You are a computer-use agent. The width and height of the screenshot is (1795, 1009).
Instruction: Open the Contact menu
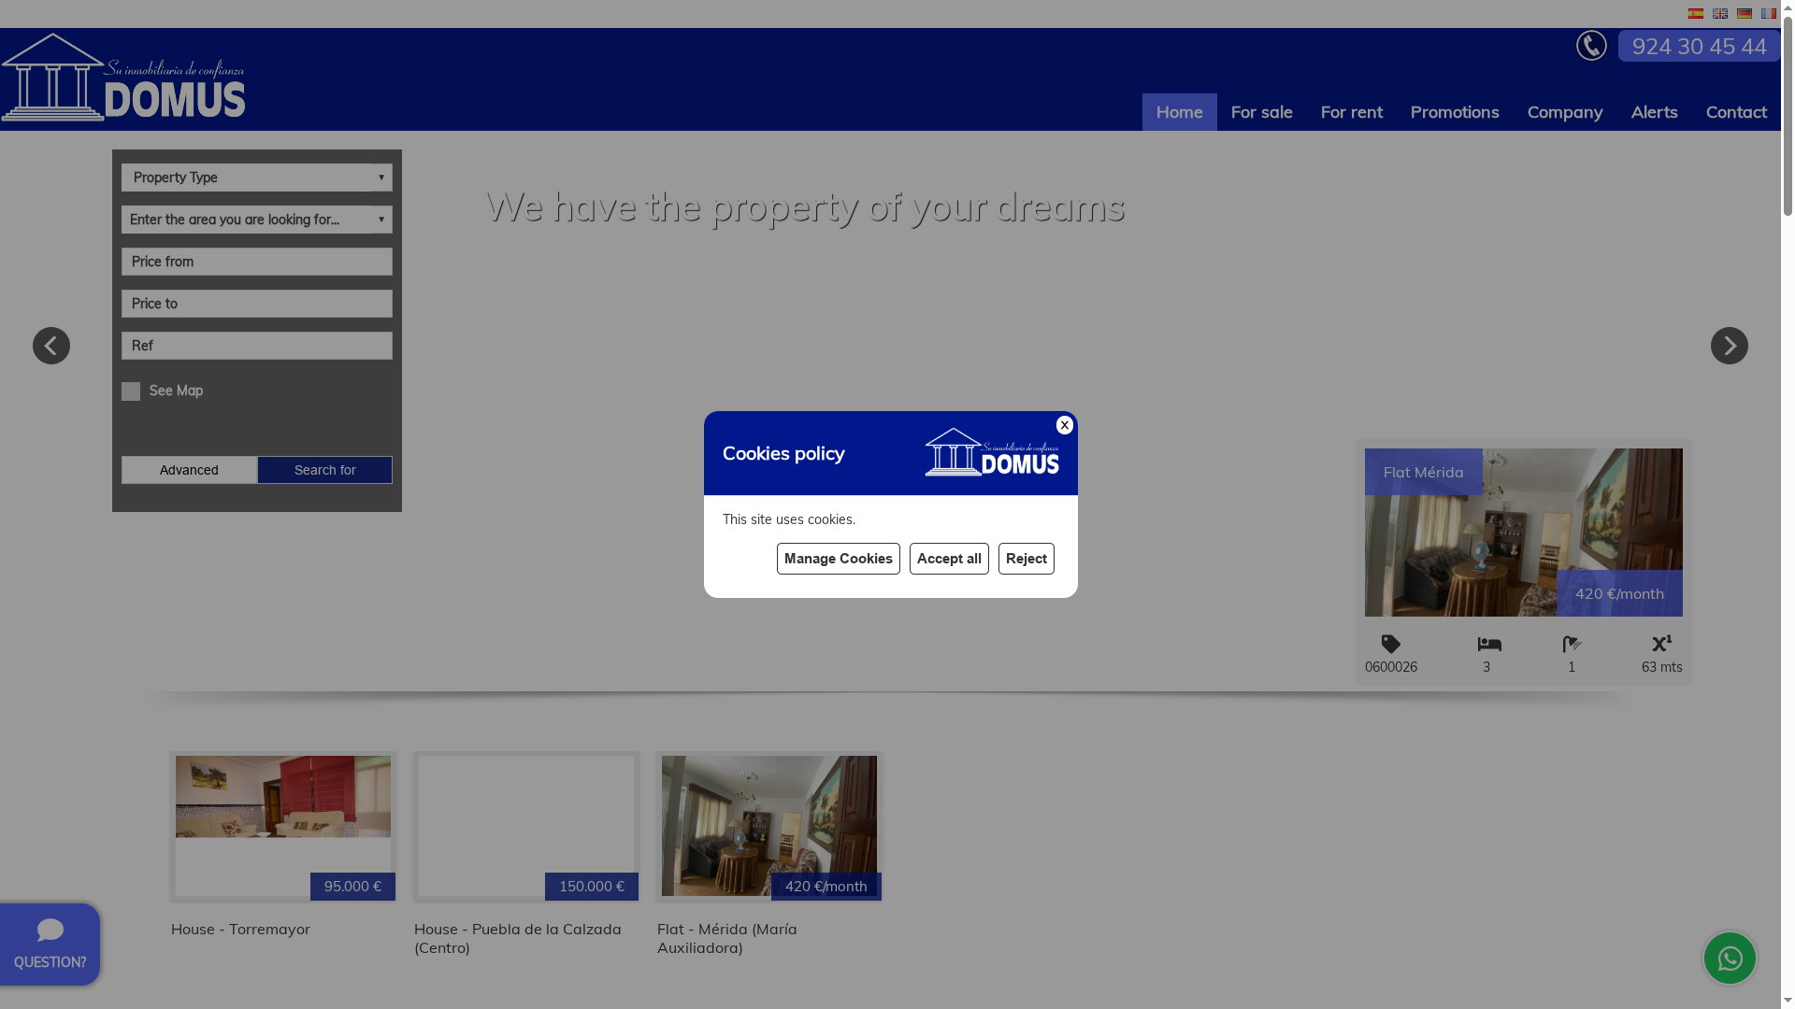1735,112
